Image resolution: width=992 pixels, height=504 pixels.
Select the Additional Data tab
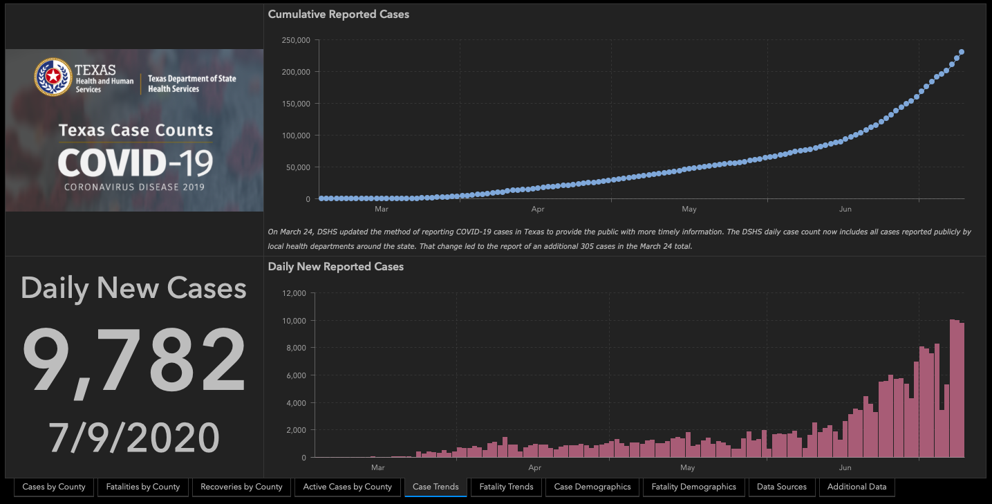(857, 487)
